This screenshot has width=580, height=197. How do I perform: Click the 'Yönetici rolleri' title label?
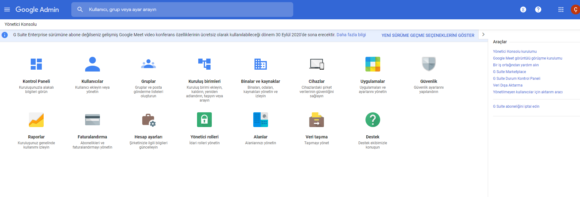tap(204, 137)
